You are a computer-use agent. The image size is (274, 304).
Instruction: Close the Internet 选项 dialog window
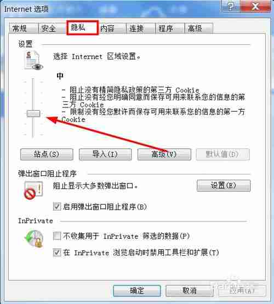[x=255, y=7]
